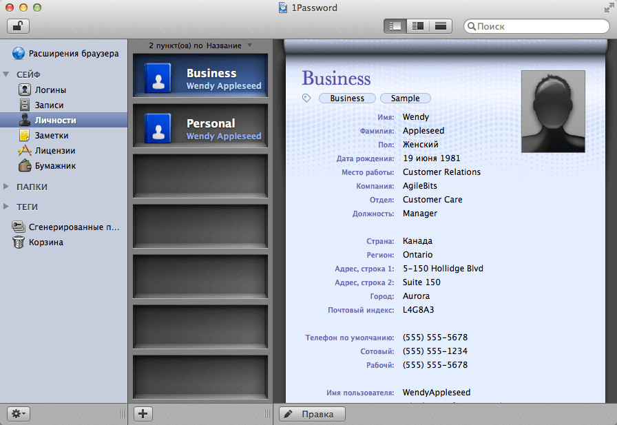Click the username value WendyAppleseed
The image size is (617, 425).
coord(437,393)
